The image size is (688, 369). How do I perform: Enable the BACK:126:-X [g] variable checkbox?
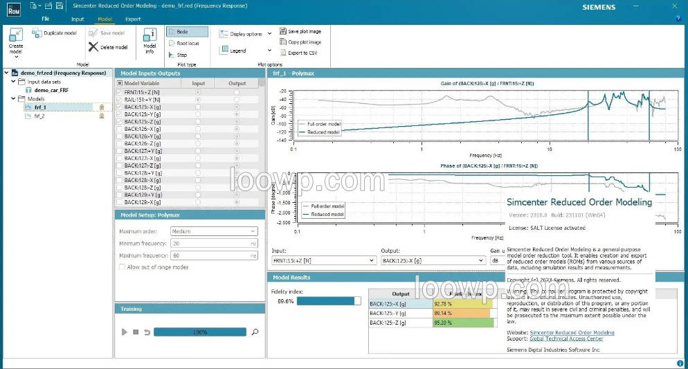point(119,129)
